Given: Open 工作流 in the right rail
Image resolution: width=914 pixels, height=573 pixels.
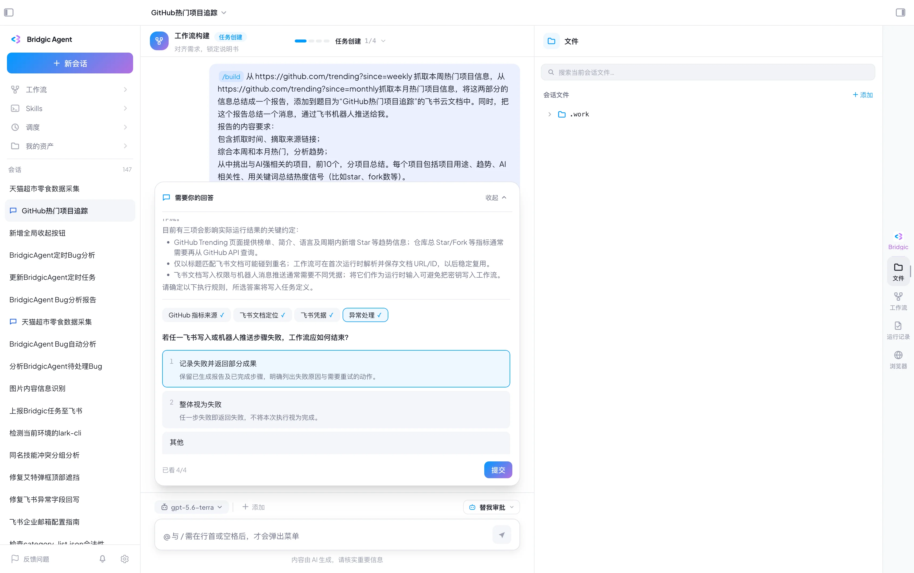Looking at the screenshot, I should [898, 301].
